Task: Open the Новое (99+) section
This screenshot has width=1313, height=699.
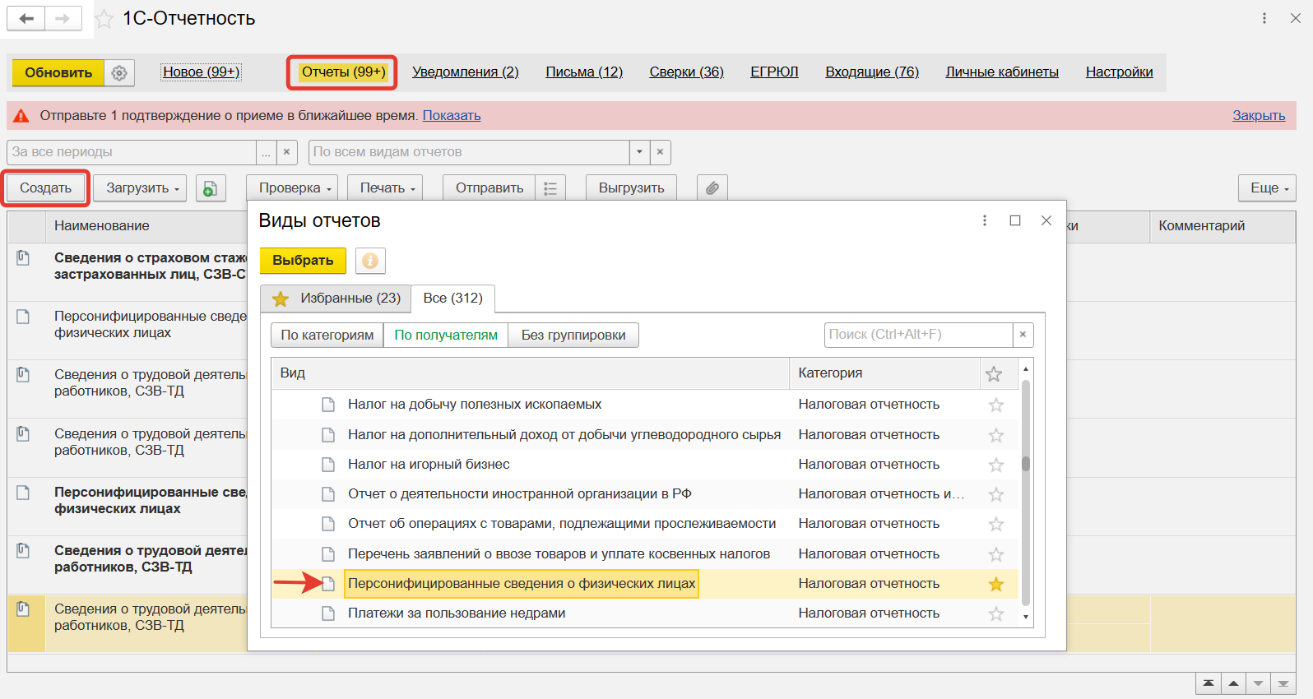Action: [201, 72]
